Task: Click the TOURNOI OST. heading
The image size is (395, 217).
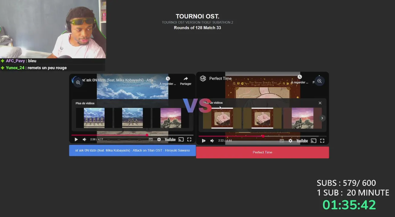Action: point(197,16)
